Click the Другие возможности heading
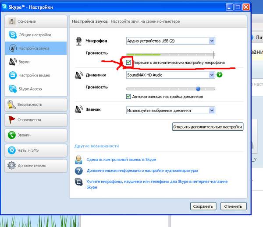The width and height of the screenshot is (263, 227). (96, 146)
